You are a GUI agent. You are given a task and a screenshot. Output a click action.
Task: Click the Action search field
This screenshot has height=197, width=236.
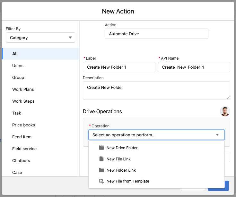click(x=156, y=34)
